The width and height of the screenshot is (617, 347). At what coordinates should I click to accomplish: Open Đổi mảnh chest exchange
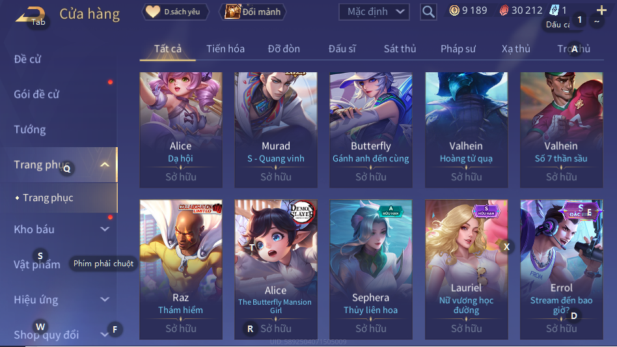[253, 12]
